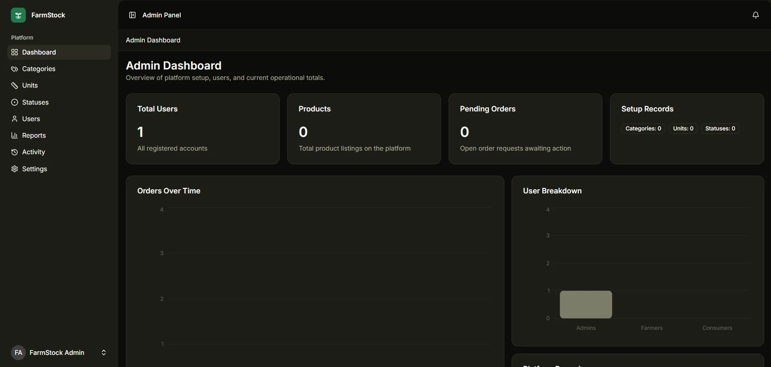Click the Farmers axis label
Image resolution: width=771 pixels, height=367 pixels.
[x=652, y=328]
